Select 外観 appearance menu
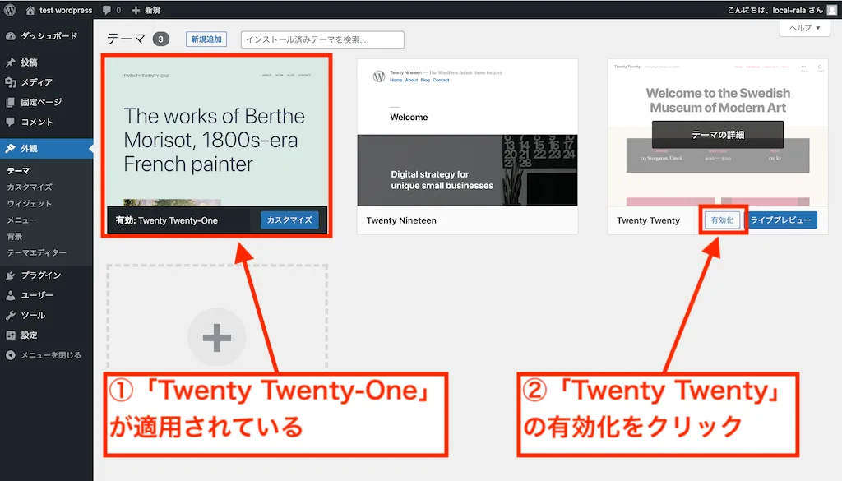 [47, 148]
